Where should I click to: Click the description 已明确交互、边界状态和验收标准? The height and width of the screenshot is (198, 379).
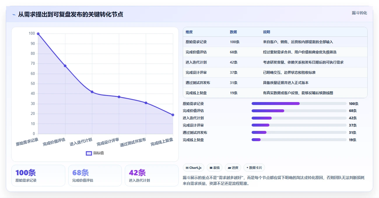coord(289,73)
